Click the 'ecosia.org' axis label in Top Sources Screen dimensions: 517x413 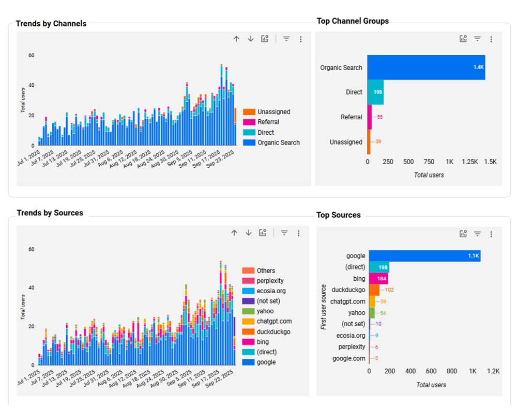(351, 336)
